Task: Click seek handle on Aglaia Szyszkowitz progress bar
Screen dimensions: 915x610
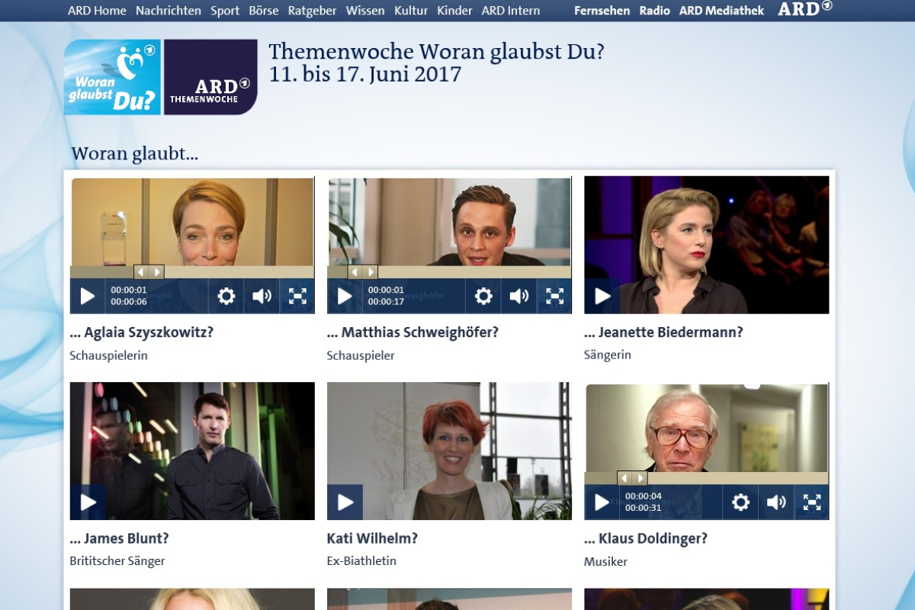Action: click(x=149, y=271)
